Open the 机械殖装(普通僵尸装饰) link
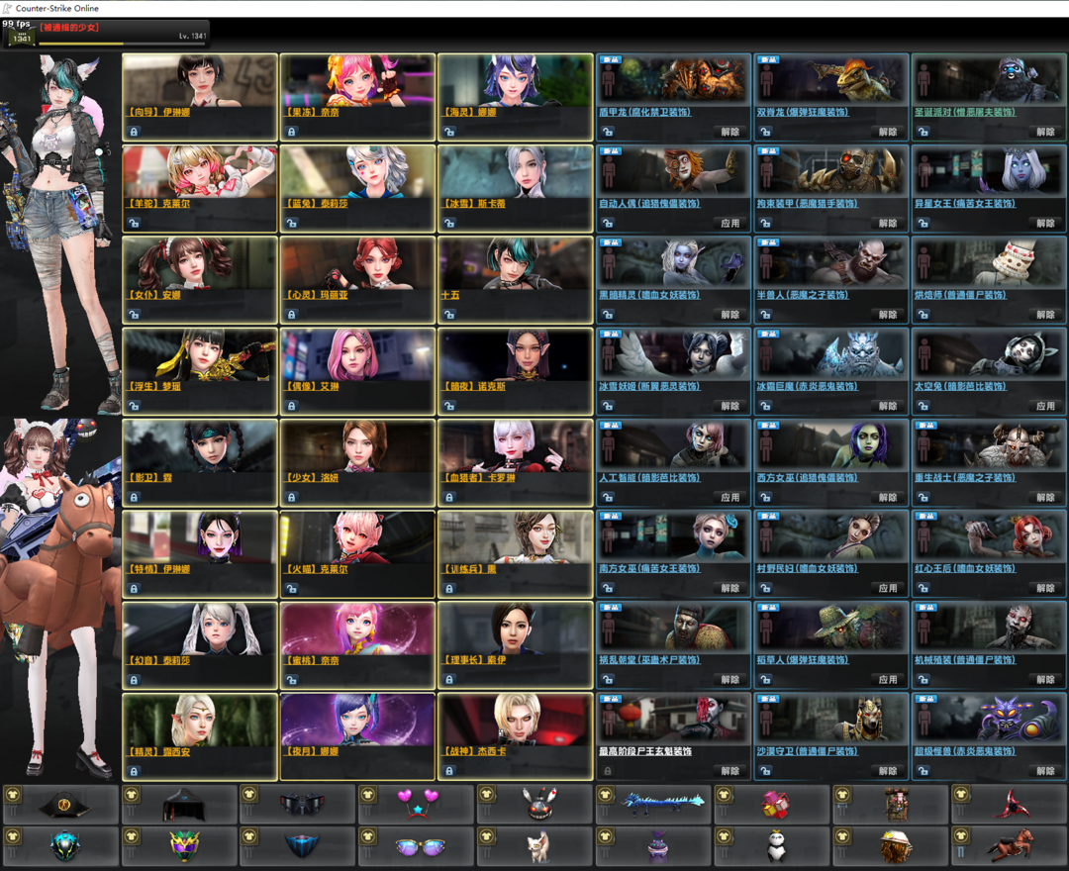Viewport: 1069px width, 871px height. pyautogui.click(x=965, y=660)
